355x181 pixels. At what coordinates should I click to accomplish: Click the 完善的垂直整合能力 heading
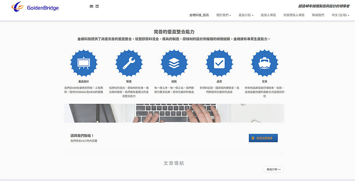click(174, 32)
